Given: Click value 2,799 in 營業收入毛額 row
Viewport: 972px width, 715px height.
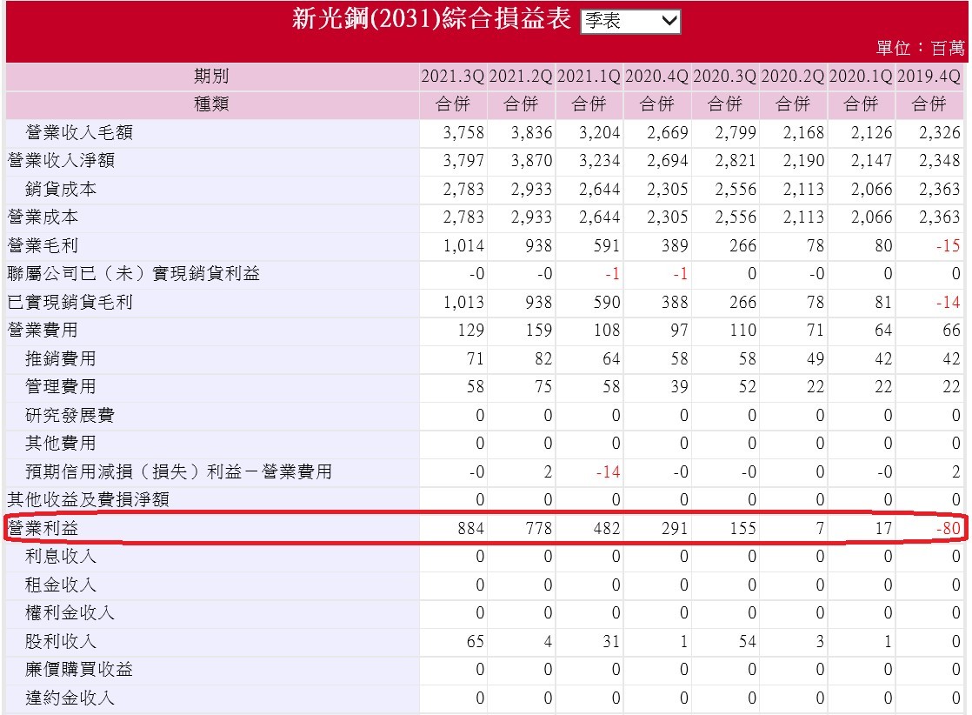Looking at the screenshot, I should click(x=736, y=132).
